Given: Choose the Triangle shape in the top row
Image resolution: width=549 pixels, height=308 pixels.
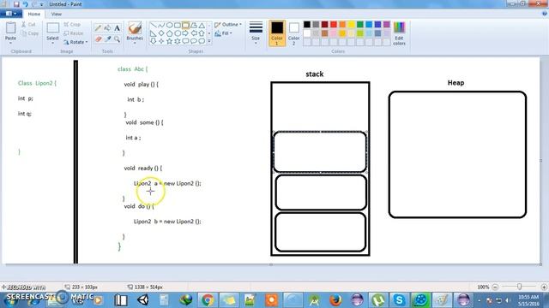Looking at the screenshot, I should pyautogui.click(x=202, y=25).
